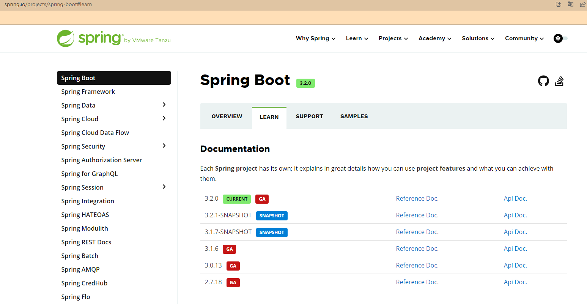Open Spring Cloud Data Flow project
The image size is (587, 304).
click(x=95, y=133)
